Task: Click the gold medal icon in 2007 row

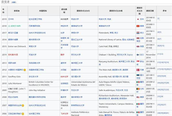Action: pos(23,105)
